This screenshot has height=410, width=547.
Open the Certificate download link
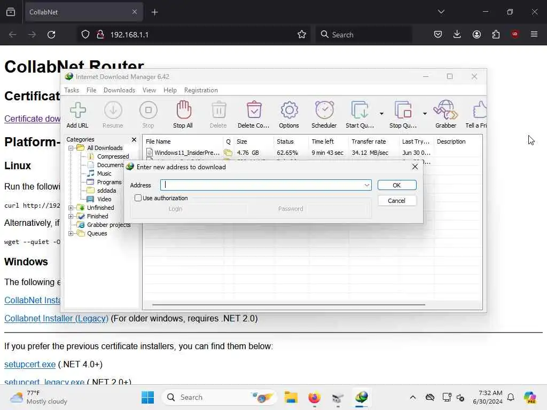point(32,119)
